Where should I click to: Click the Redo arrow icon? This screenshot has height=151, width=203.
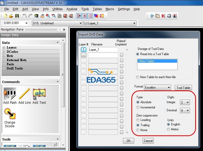pos(30,16)
